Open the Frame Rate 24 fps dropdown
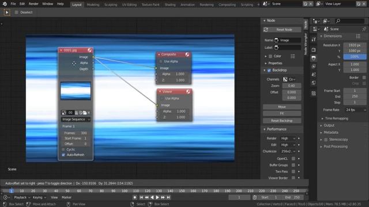Screen dimensions: 369x207 coord(355,110)
